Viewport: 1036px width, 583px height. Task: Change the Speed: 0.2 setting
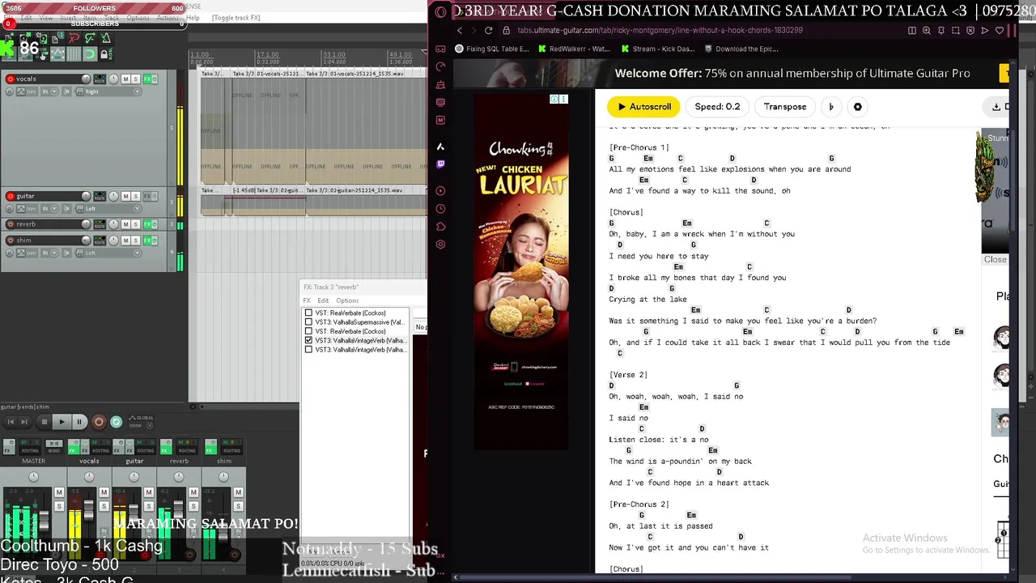tap(717, 107)
